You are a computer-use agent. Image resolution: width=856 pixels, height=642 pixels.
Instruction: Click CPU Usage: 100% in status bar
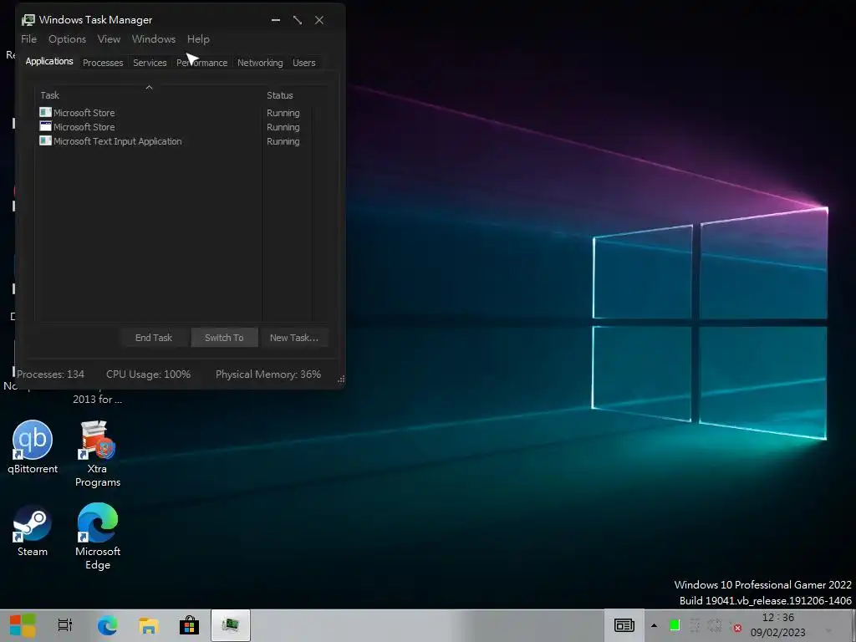(148, 374)
